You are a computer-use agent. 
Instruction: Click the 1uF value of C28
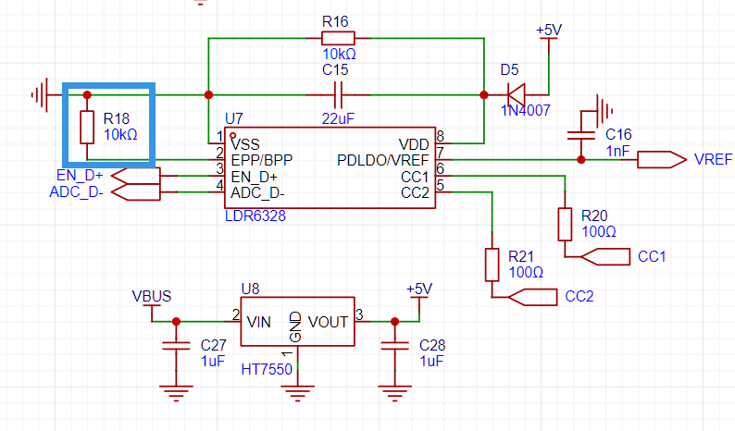pos(431,362)
